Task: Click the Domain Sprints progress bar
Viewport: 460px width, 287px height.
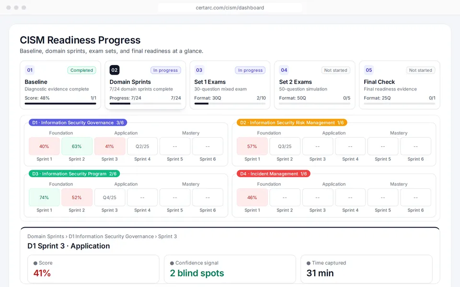Action: click(145, 103)
